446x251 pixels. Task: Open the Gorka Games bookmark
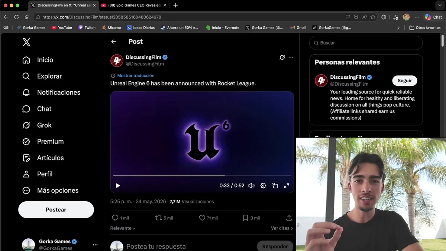click(31, 27)
